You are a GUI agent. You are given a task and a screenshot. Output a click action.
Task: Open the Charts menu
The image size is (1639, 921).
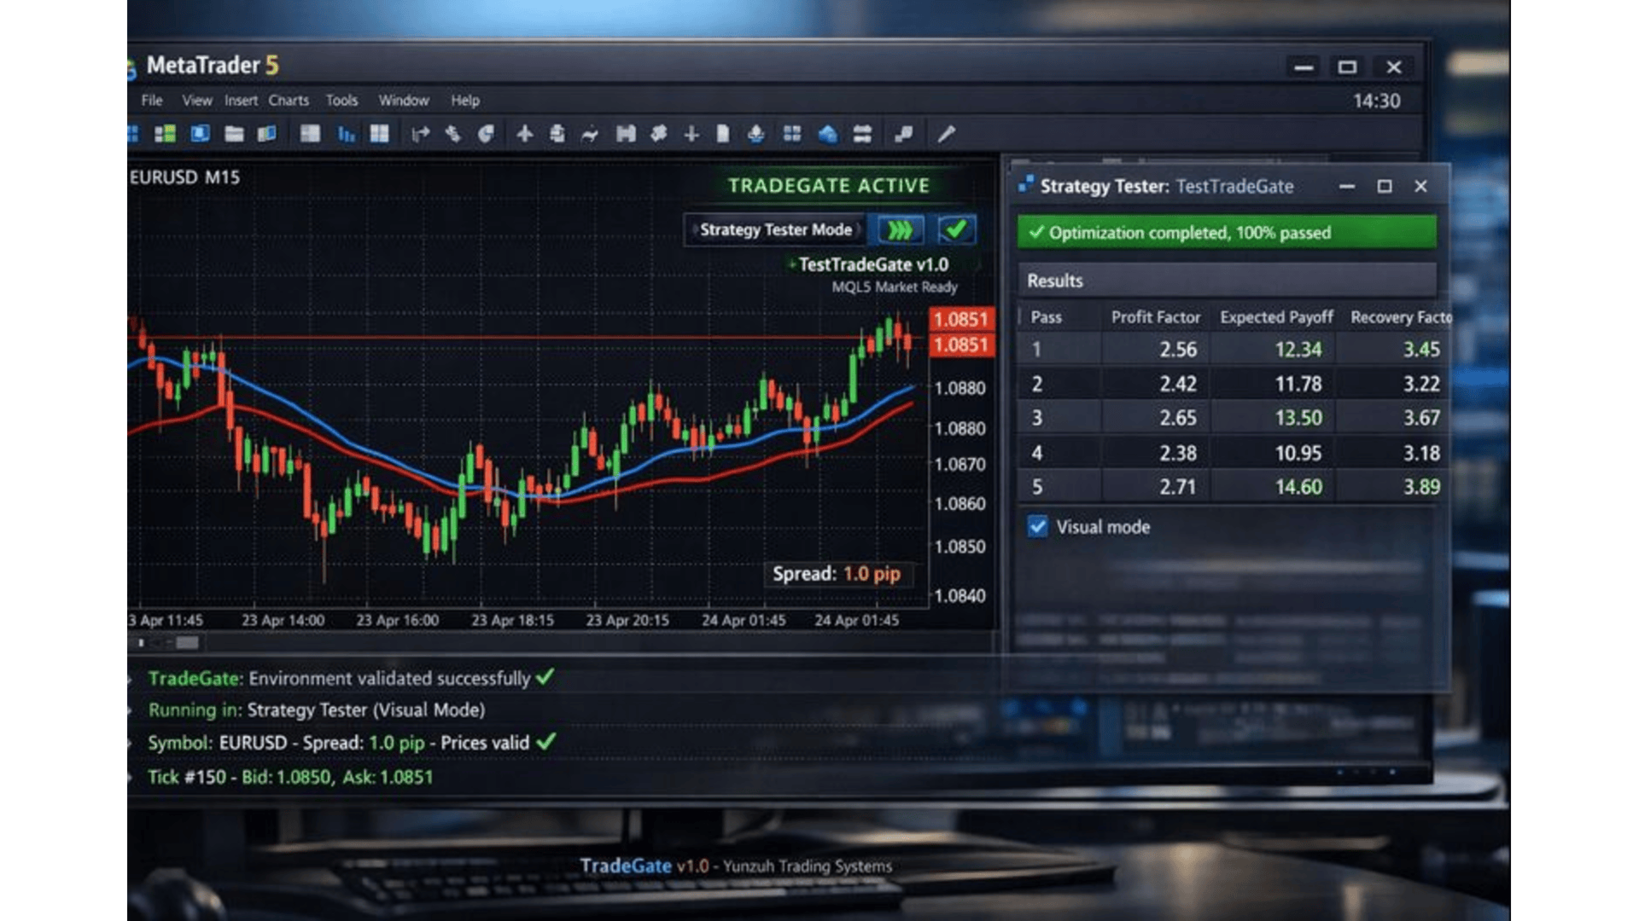pyautogui.click(x=289, y=101)
